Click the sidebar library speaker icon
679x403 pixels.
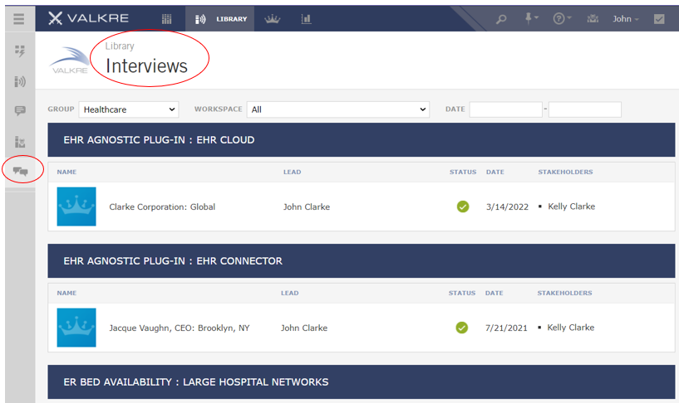tap(20, 81)
